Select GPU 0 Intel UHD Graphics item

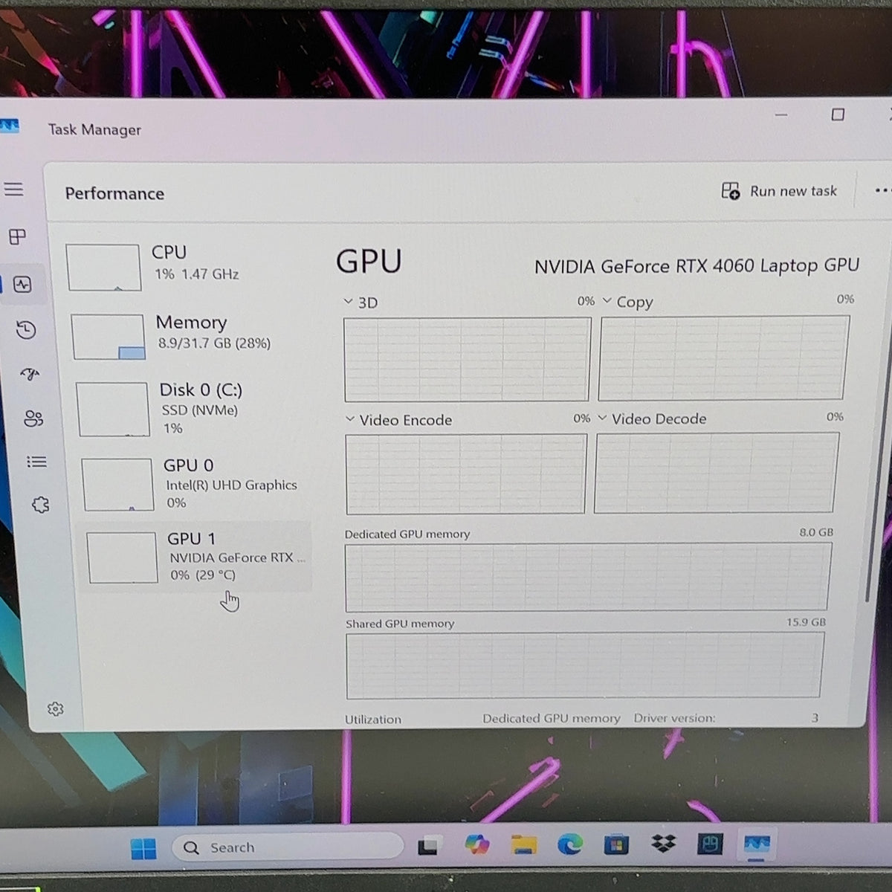(x=195, y=483)
